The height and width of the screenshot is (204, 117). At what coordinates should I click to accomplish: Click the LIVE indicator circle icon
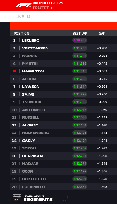29,16
